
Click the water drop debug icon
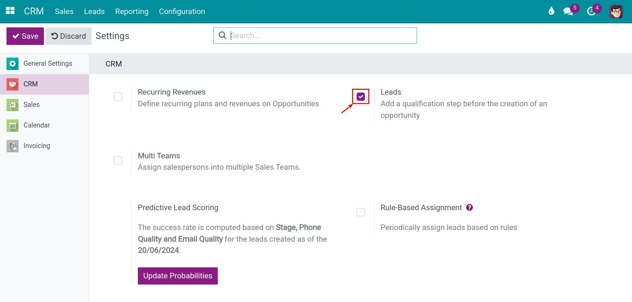(551, 11)
